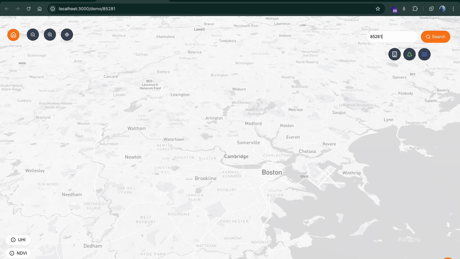
Task: Bookmark this page with the star
Action: [378, 9]
